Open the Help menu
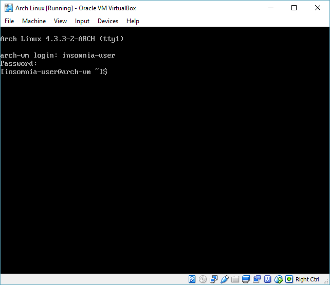 [x=133, y=21]
